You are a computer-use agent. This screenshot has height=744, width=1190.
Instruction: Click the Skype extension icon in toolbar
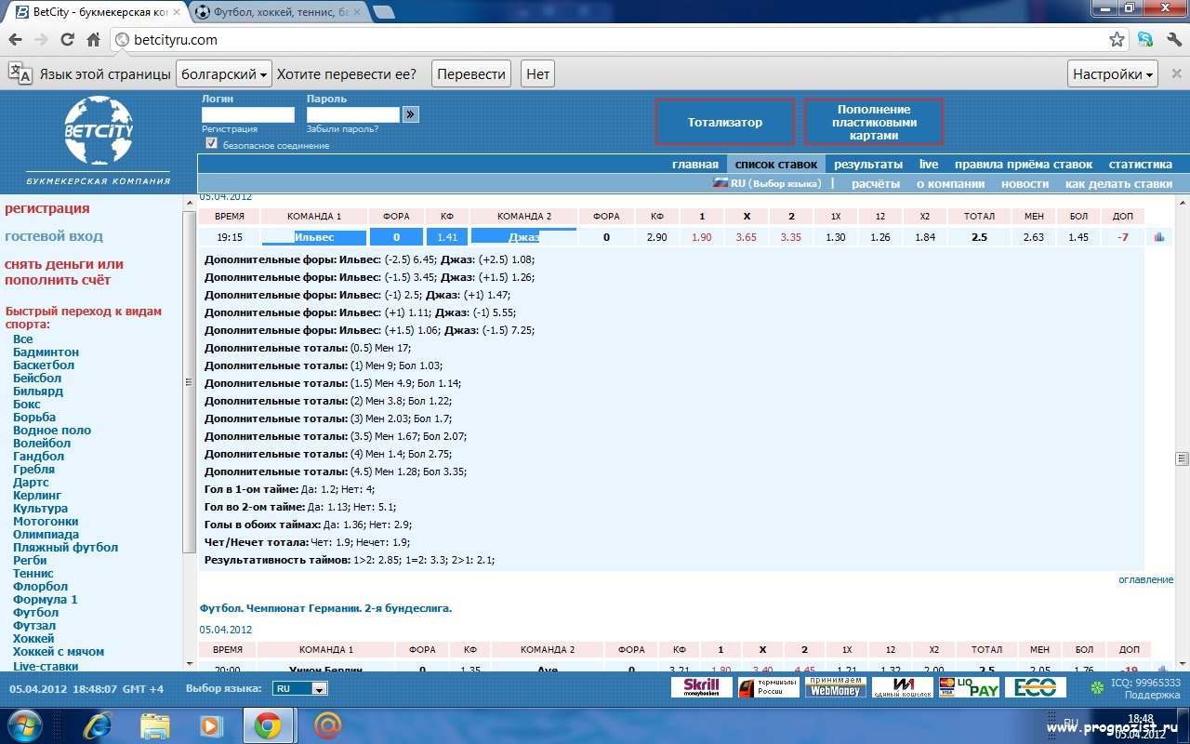click(x=1145, y=40)
